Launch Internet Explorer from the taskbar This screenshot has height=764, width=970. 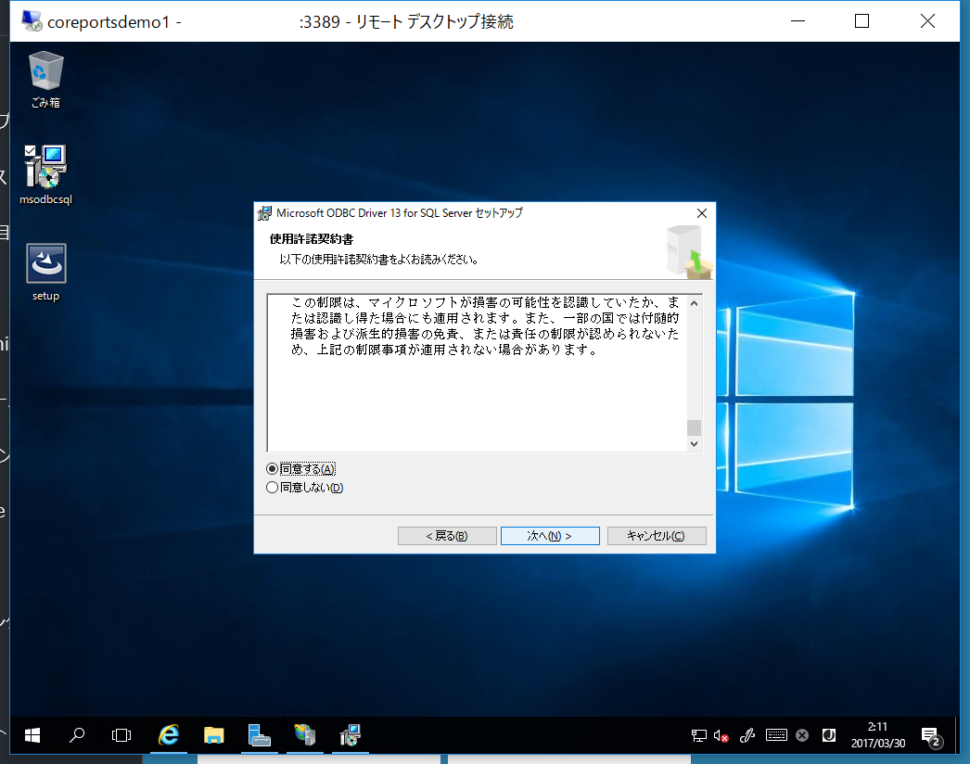[168, 735]
